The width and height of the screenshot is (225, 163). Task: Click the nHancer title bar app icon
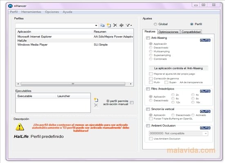pos(10,6)
